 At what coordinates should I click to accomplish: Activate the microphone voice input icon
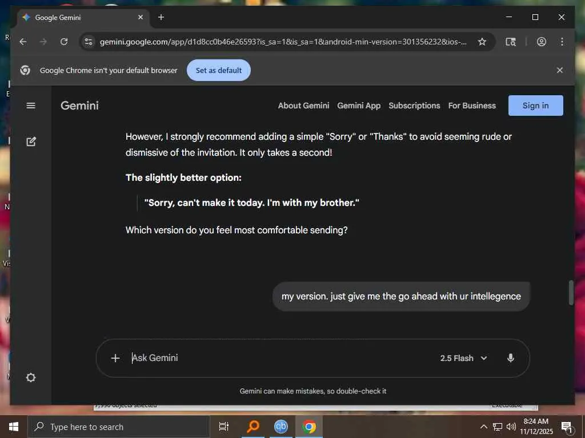point(511,358)
